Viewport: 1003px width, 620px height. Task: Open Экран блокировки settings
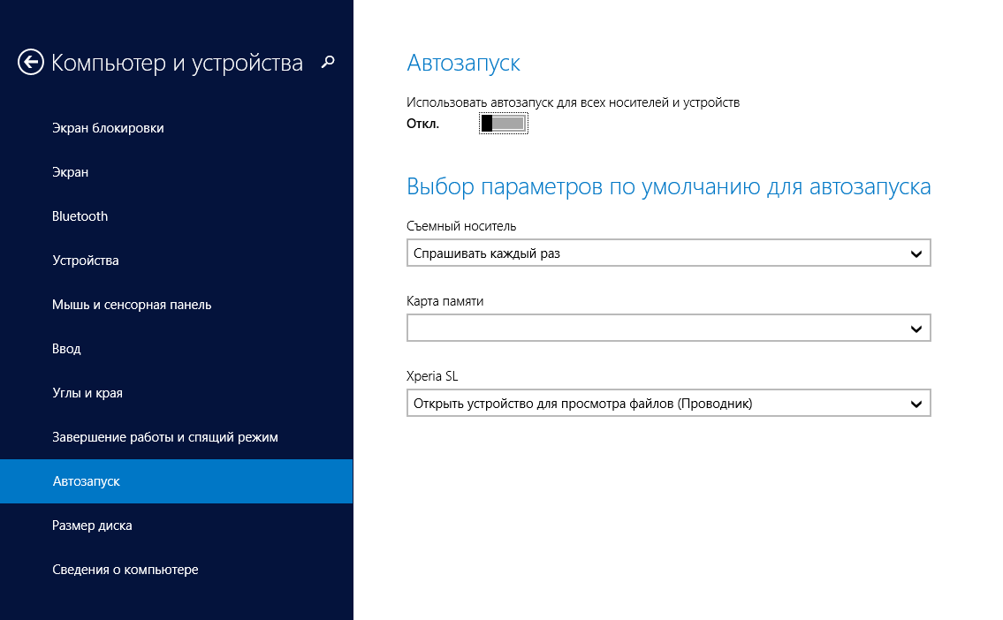(108, 128)
